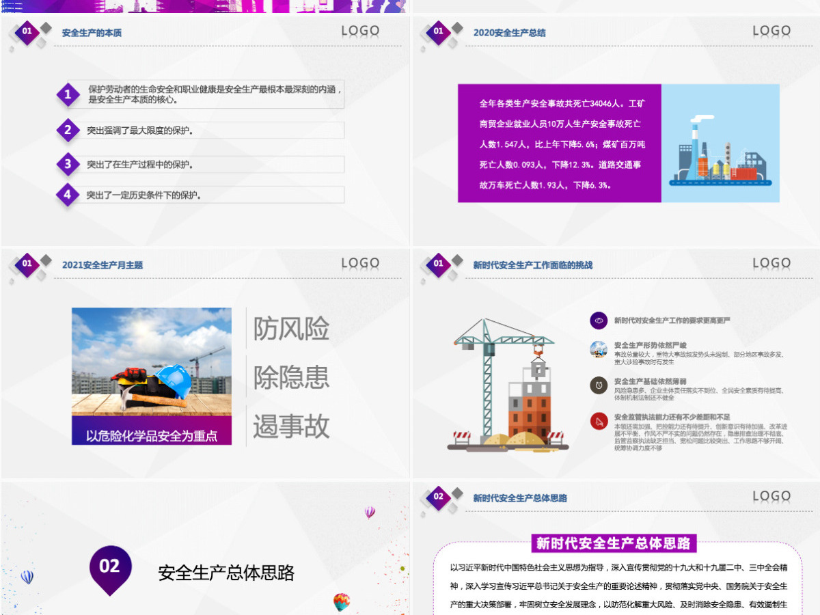Click the colorful balloon near 安全生产总体思路
This screenshot has height=615, width=820.
click(342, 602)
